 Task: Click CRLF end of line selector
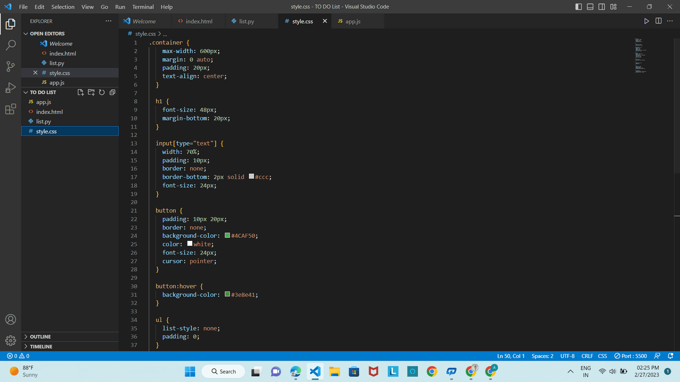point(587,356)
